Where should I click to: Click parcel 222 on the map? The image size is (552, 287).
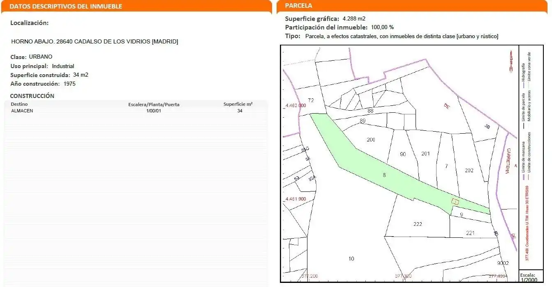[418, 224]
